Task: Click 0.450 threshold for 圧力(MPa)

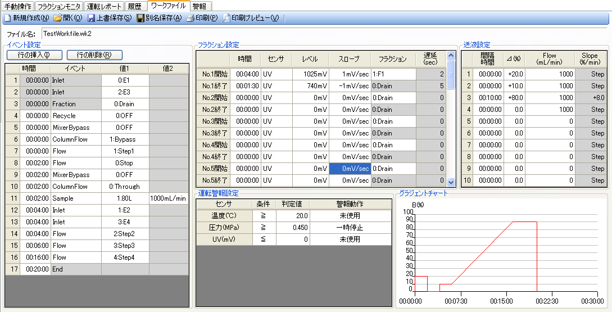Action: tap(293, 227)
